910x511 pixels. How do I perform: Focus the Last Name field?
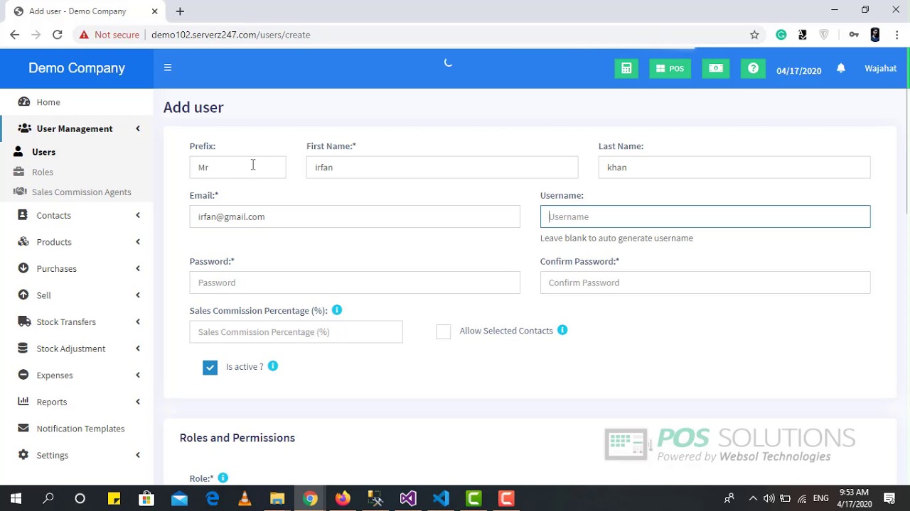(x=734, y=167)
